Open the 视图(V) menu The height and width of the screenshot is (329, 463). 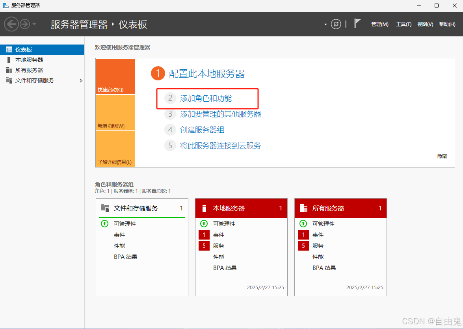click(x=425, y=24)
